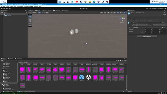Screen dimensions: 167x94
Task: Open the Tag dropdown showing Untagged
Action: (140, 25)
